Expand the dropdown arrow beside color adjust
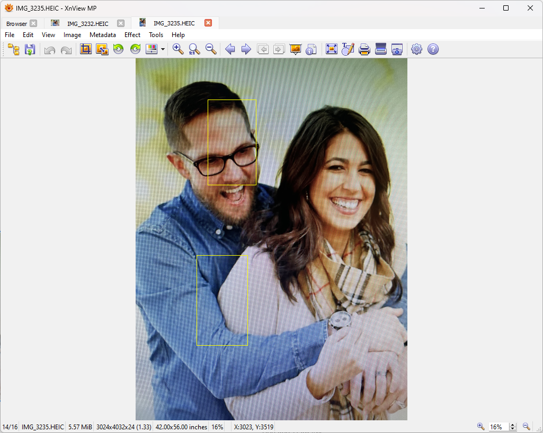 pyautogui.click(x=163, y=49)
